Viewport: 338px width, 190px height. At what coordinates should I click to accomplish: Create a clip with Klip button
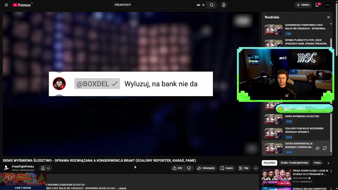(x=244, y=168)
